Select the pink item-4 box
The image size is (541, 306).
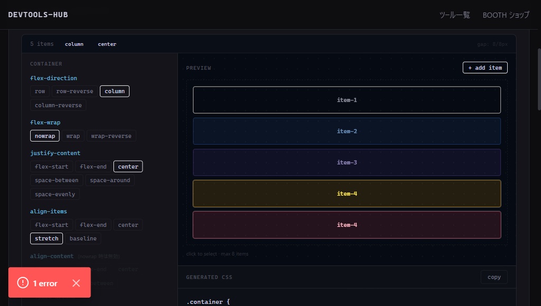347,225
